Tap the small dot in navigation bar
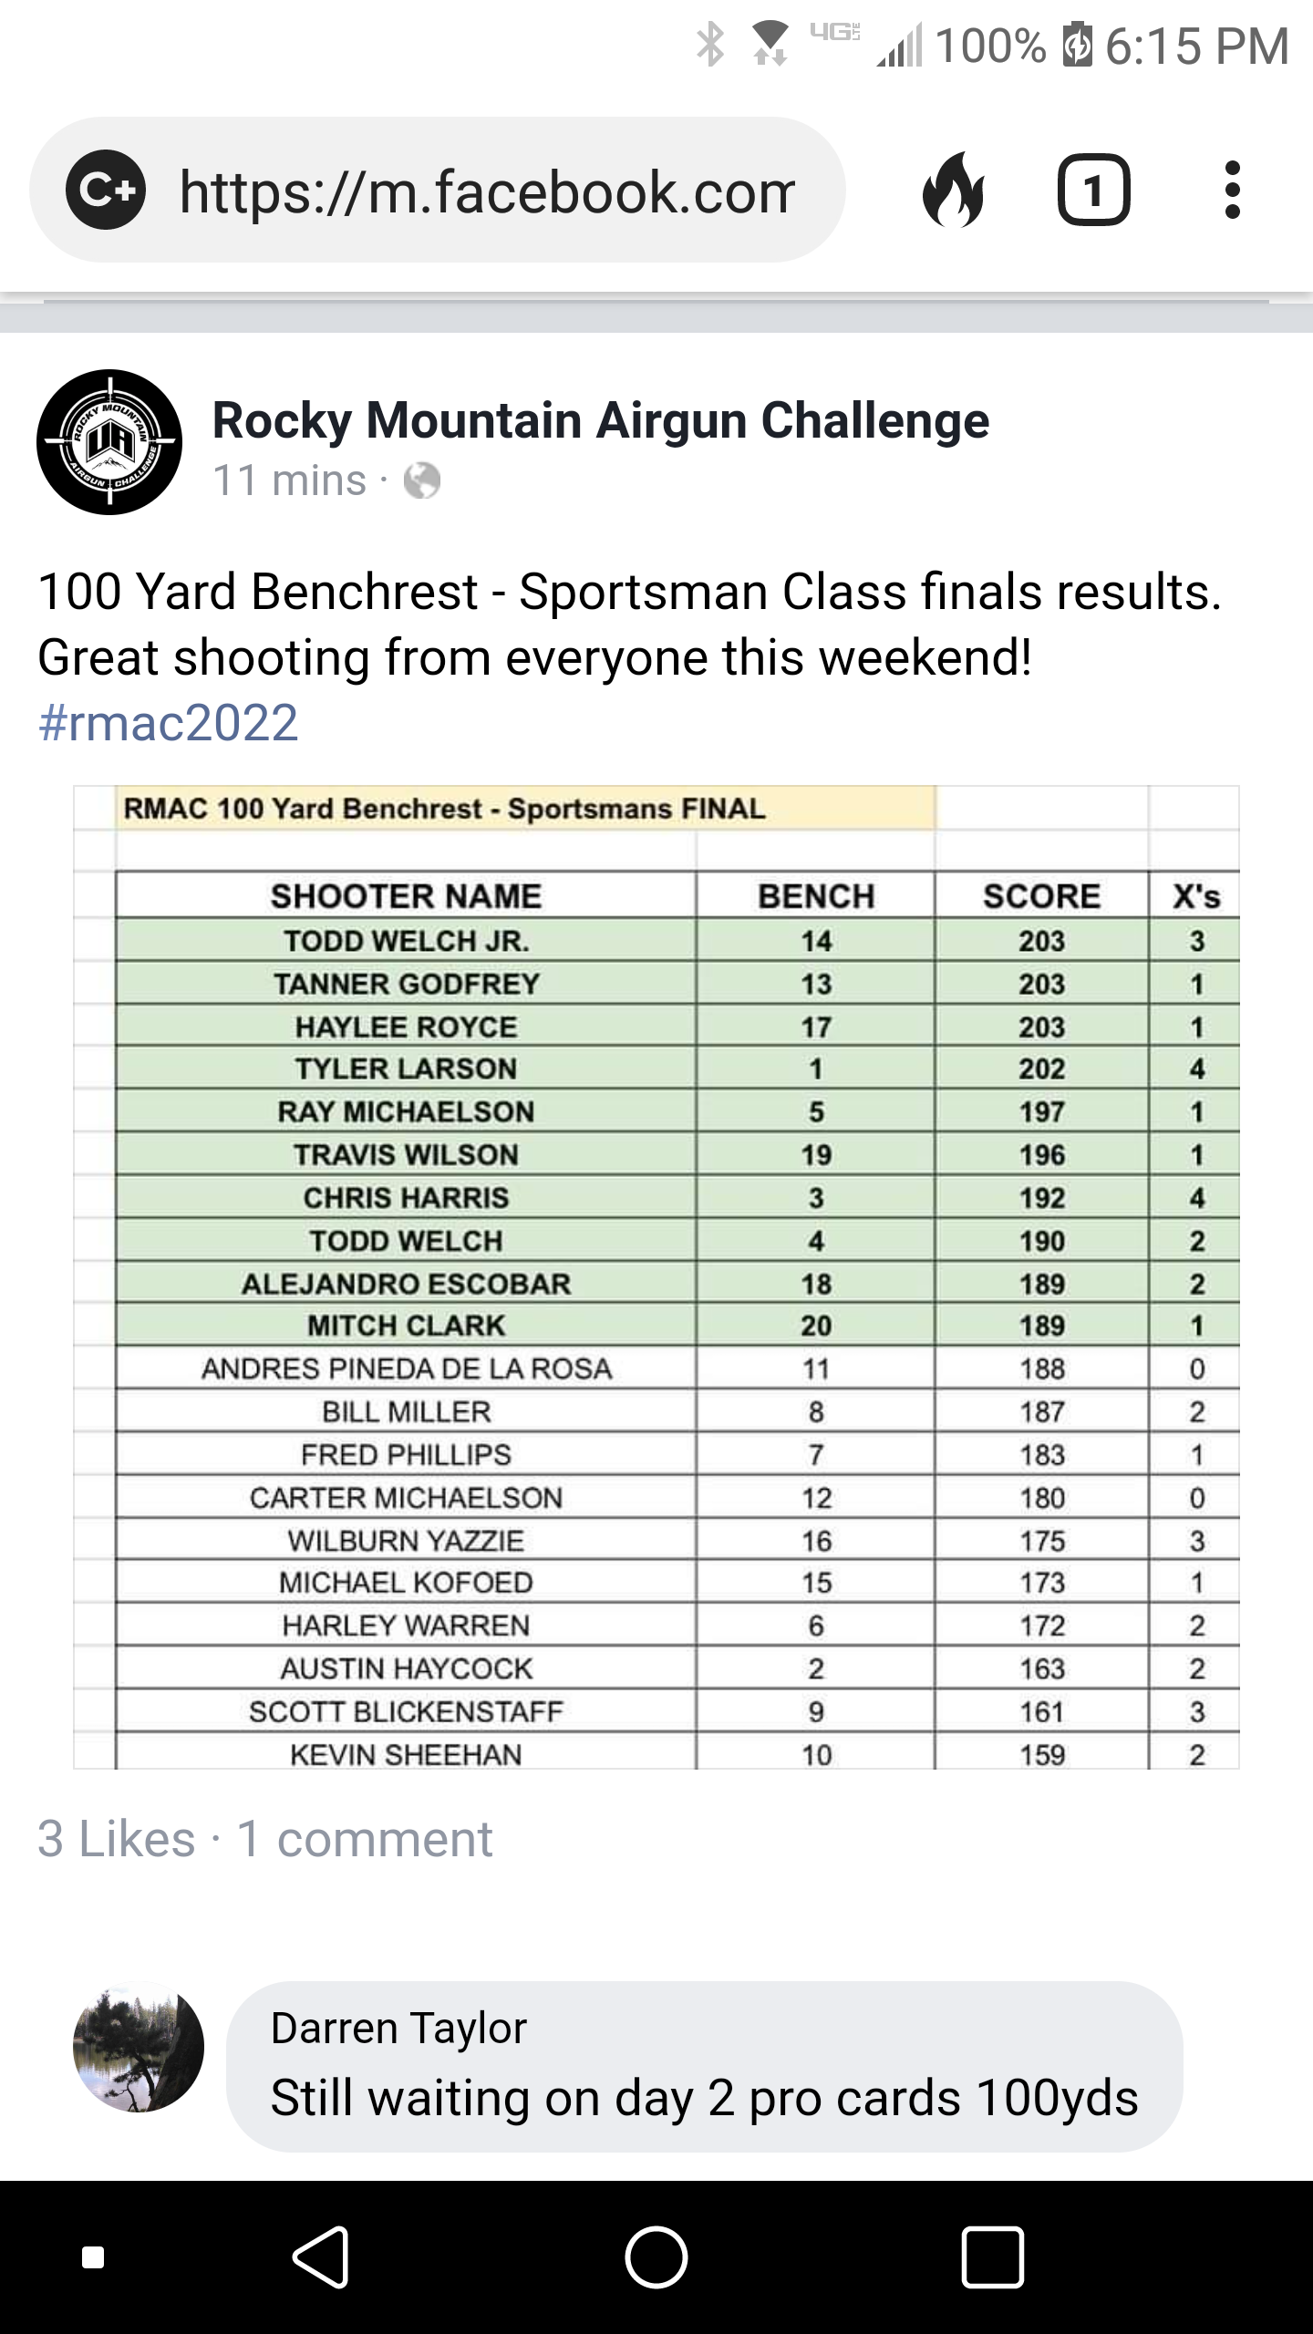The height and width of the screenshot is (2334, 1313). [93, 2257]
